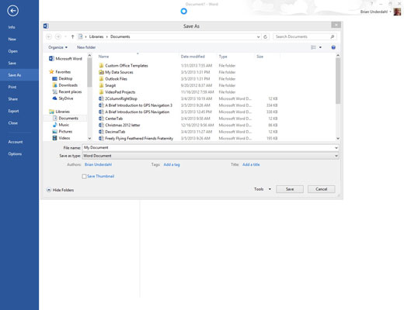Click the user profile picture of Brian Underdahl
Screen dimensions: 404x310
point(397,12)
